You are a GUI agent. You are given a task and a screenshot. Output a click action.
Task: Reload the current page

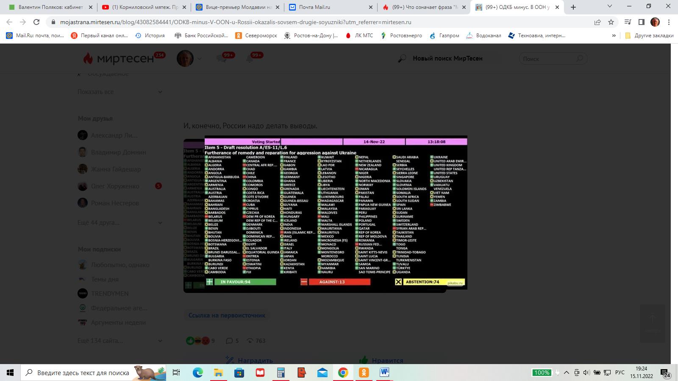pos(36,22)
